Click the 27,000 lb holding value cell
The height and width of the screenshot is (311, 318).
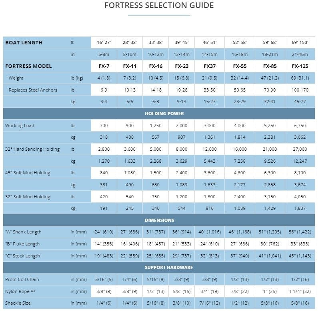[300, 149]
